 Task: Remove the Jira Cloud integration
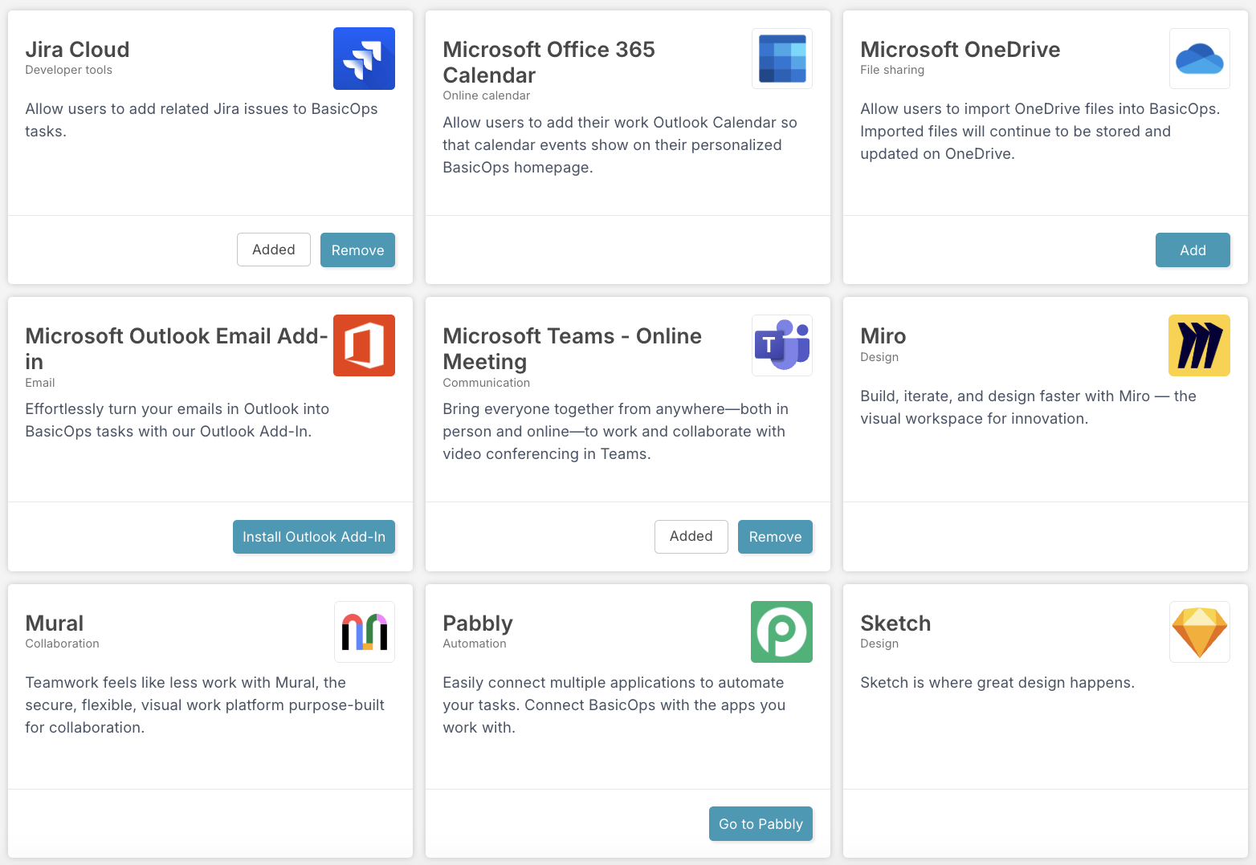pos(357,250)
